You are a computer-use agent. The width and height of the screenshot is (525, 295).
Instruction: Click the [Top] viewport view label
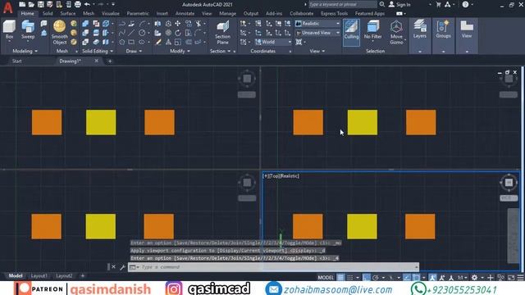point(273,175)
